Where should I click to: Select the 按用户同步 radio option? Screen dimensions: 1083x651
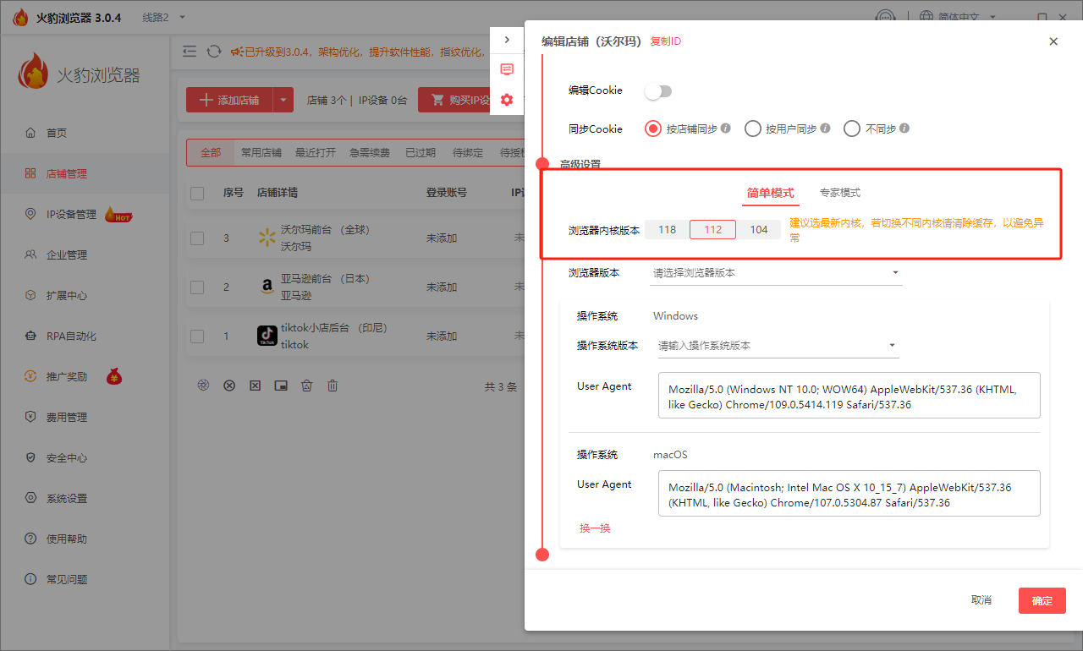753,129
